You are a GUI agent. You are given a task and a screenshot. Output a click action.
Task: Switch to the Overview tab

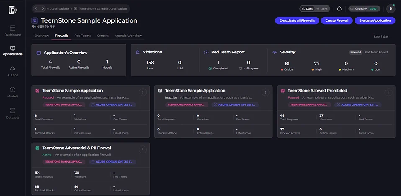click(42, 36)
